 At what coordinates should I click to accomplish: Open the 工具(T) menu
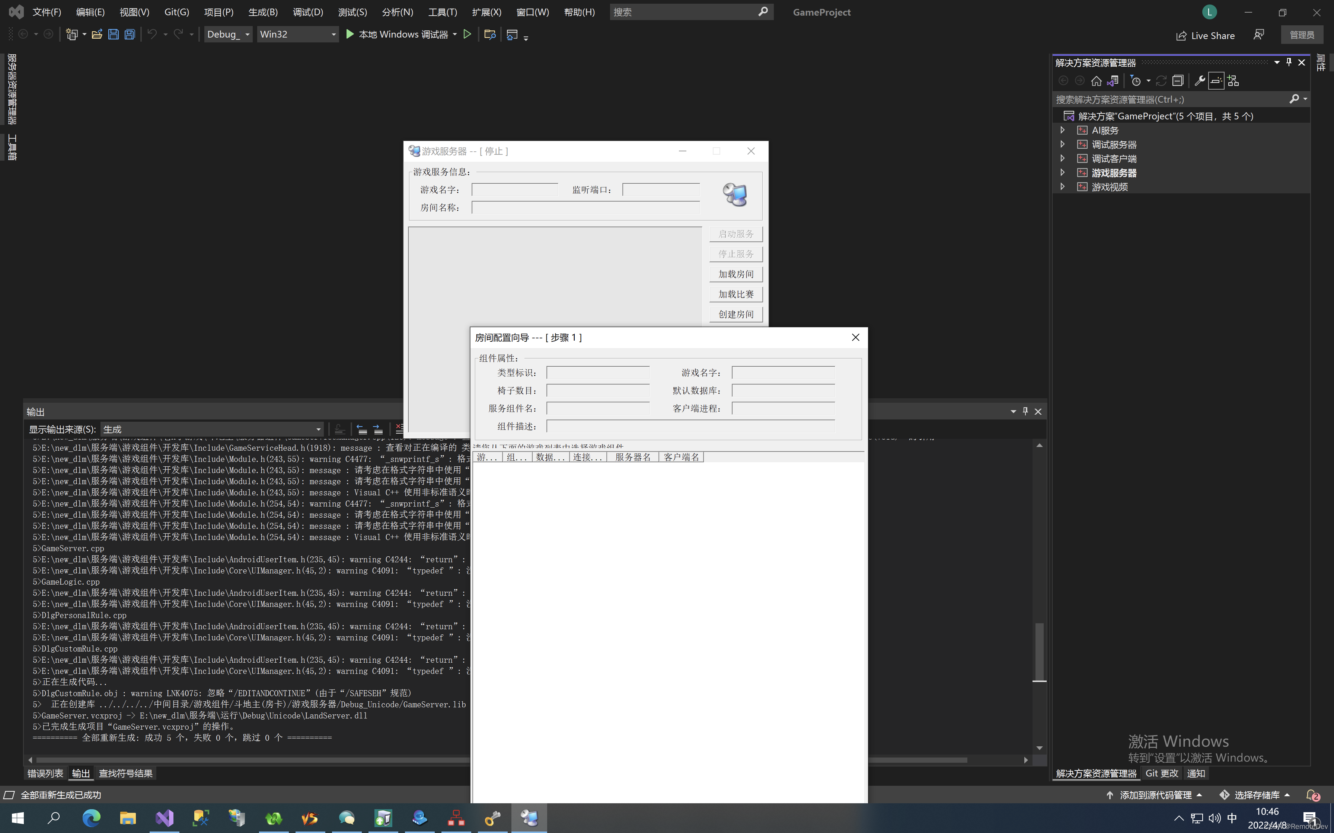point(443,12)
